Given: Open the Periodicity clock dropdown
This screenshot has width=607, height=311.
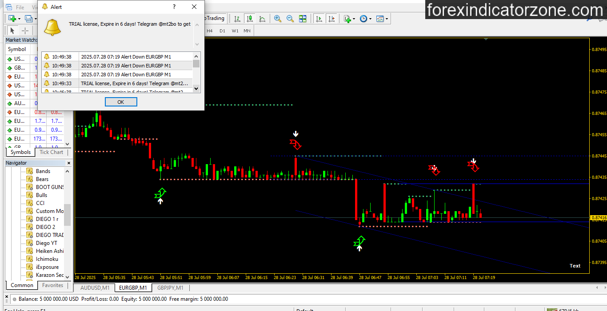Looking at the screenshot, I should (x=365, y=19).
